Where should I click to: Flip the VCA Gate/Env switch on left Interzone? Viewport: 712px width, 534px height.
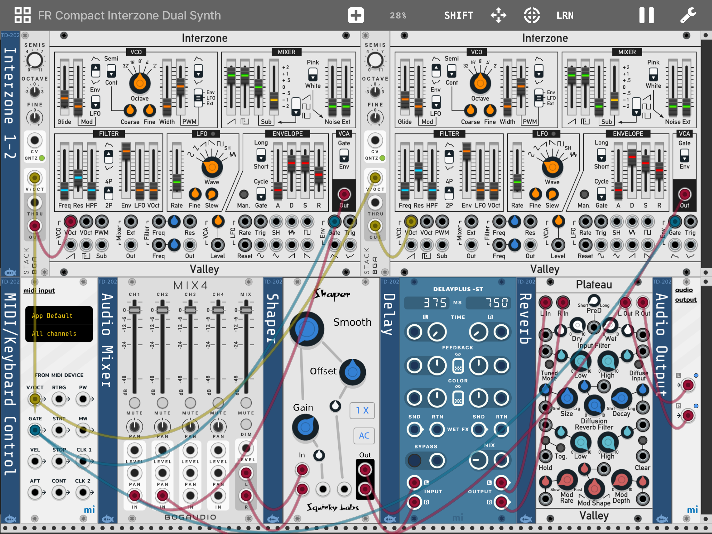pos(344,155)
